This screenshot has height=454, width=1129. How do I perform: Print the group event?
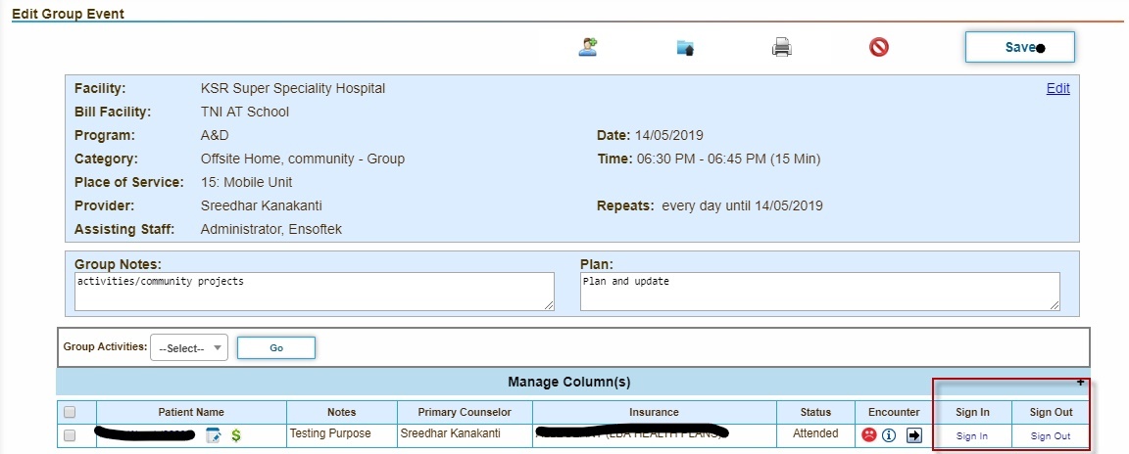click(x=781, y=47)
